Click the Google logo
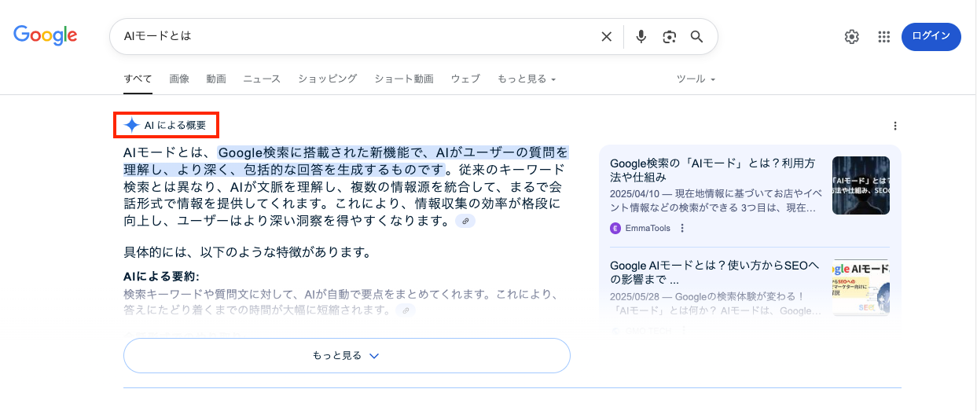The height and width of the screenshot is (411, 977). 45,35
